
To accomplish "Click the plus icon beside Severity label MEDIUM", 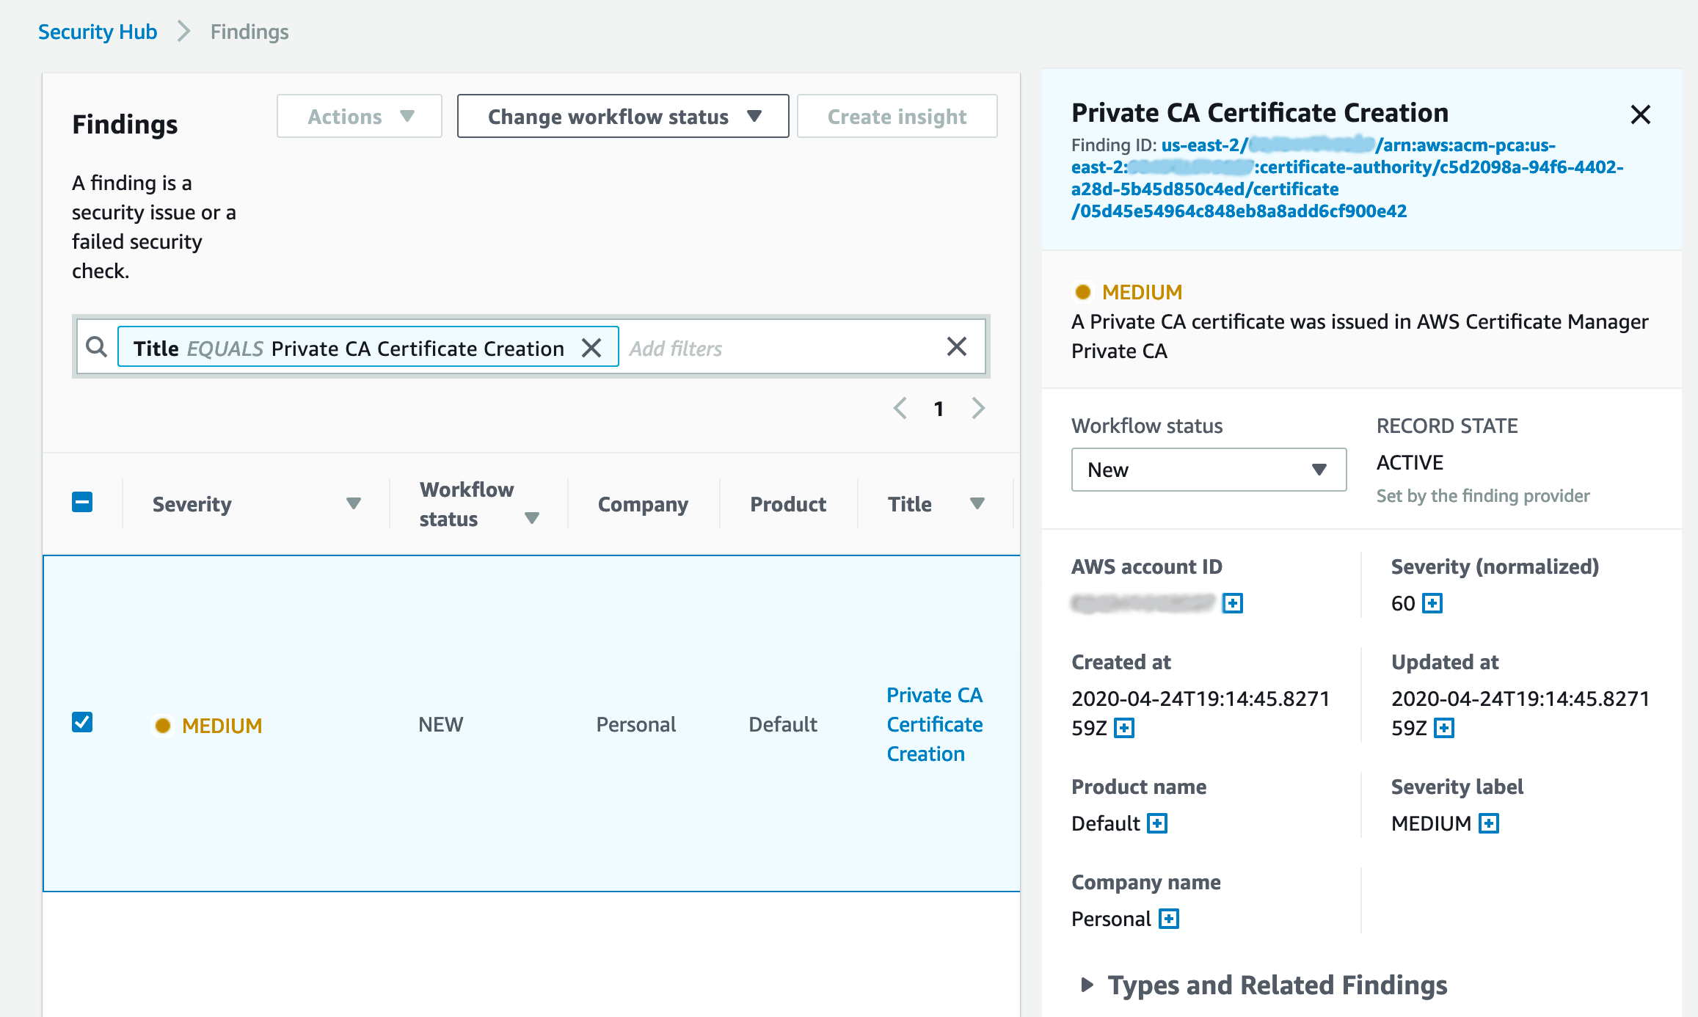I will [1489, 823].
